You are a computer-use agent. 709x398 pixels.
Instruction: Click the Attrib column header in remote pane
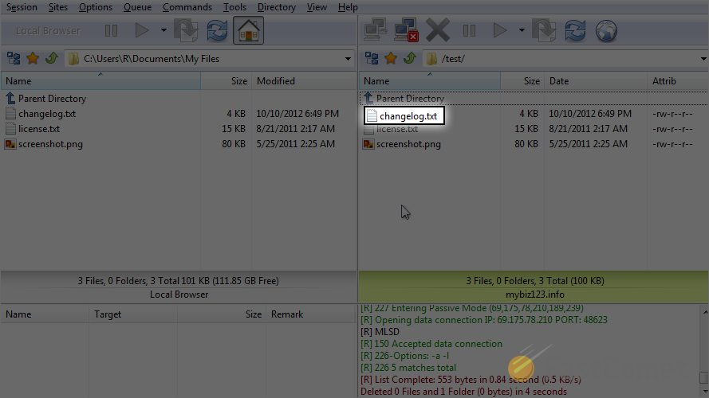pos(664,81)
